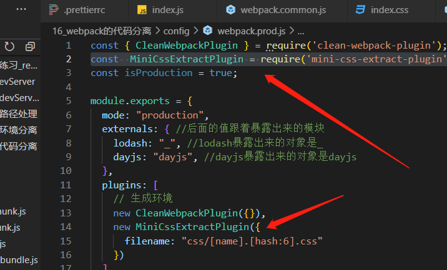Click the lodash key on line 8

(130, 143)
